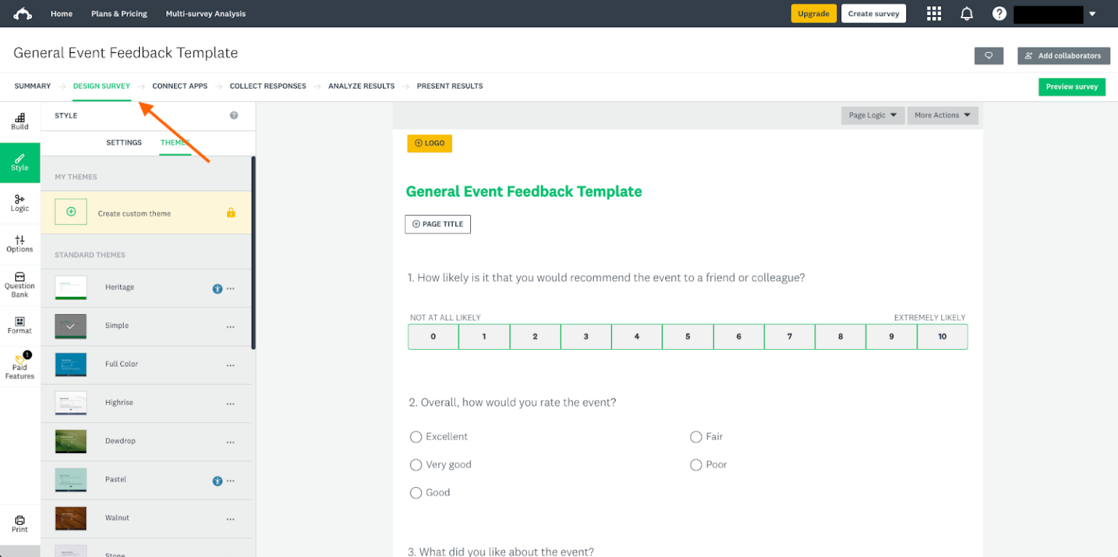Select the Very good radio button
This screenshot has width=1118, height=557.
point(416,465)
